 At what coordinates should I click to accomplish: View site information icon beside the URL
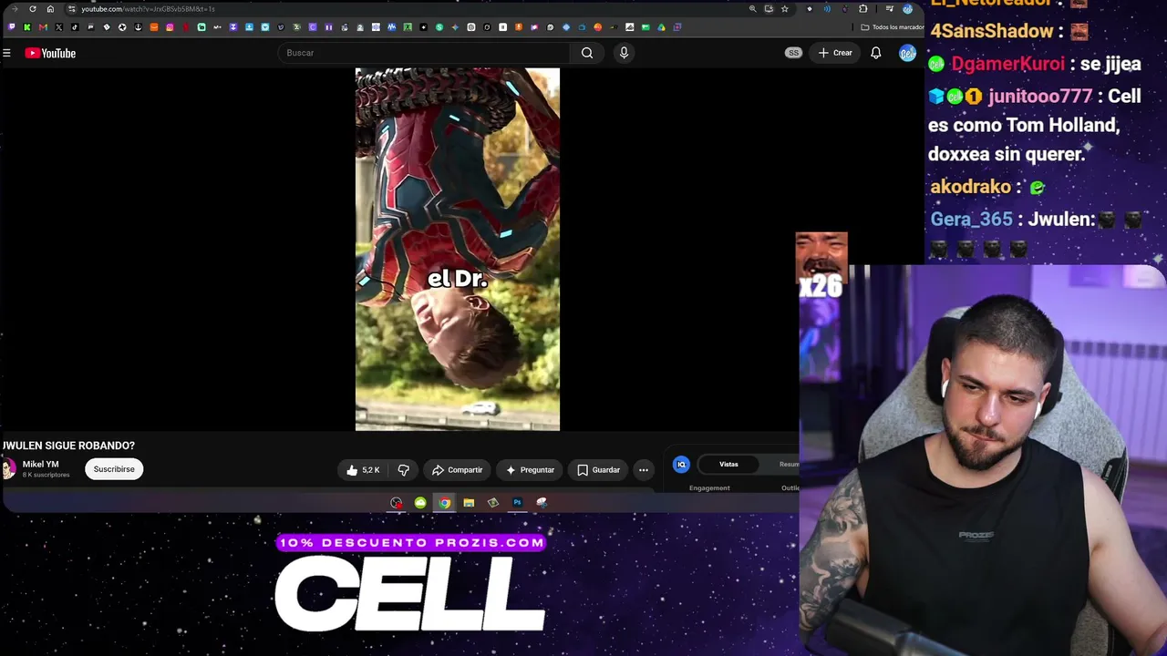pyautogui.click(x=72, y=9)
